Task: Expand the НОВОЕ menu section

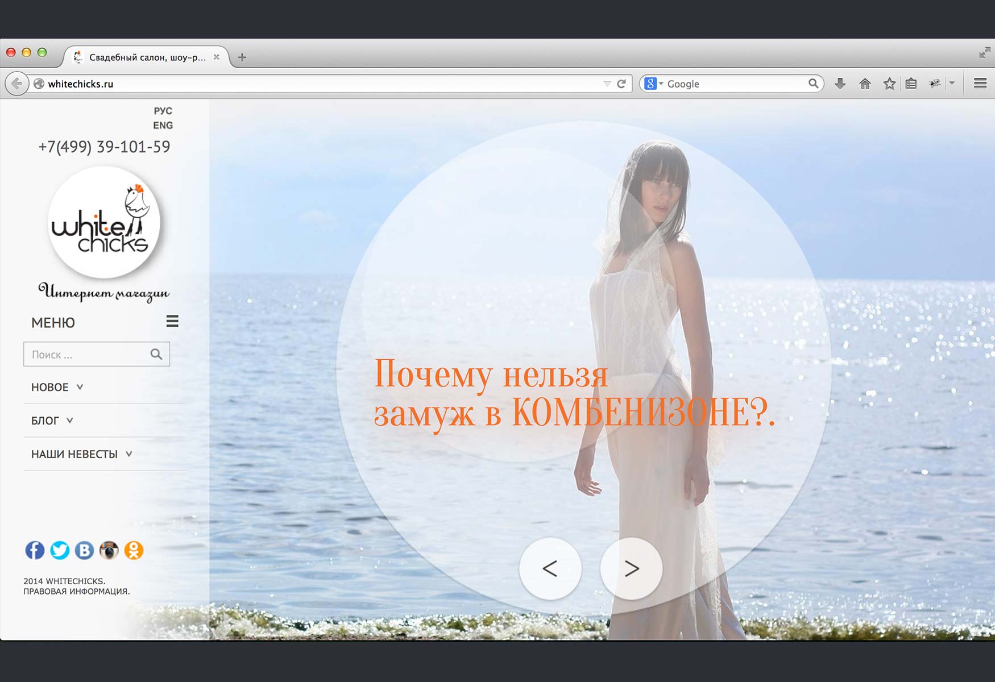Action: tap(57, 387)
